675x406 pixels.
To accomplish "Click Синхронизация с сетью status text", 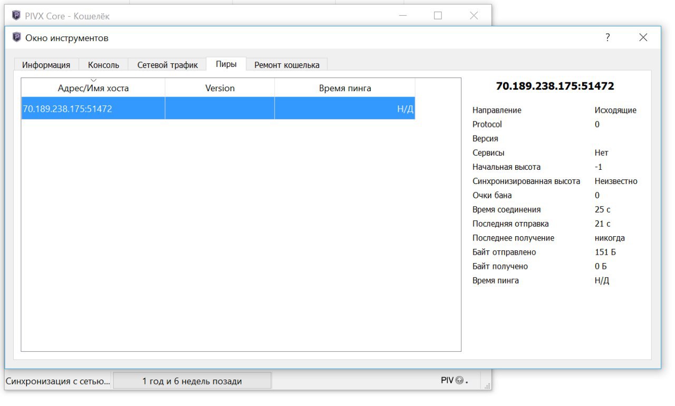I will pyautogui.click(x=58, y=381).
